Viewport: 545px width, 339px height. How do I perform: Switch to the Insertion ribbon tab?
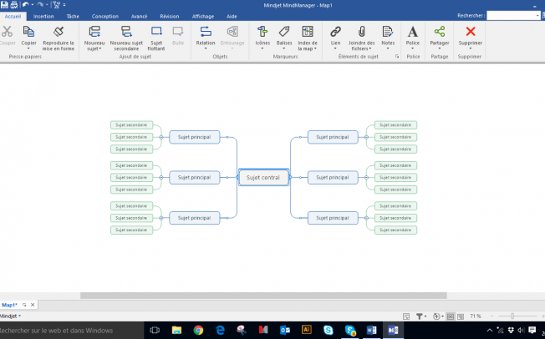pos(43,16)
